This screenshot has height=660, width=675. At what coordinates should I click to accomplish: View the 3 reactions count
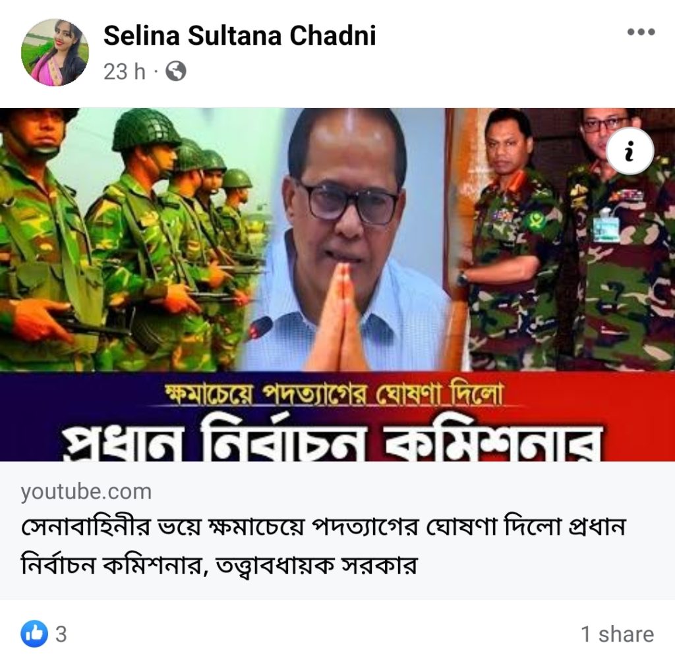click(61, 634)
